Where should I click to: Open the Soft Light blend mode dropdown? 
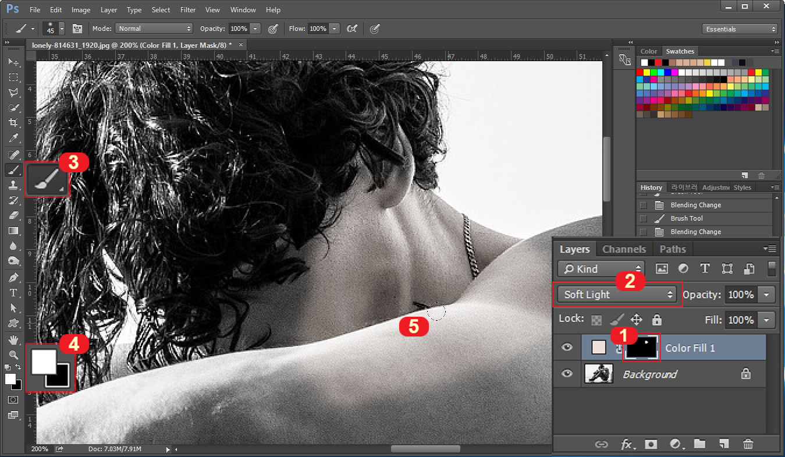(616, 295)
